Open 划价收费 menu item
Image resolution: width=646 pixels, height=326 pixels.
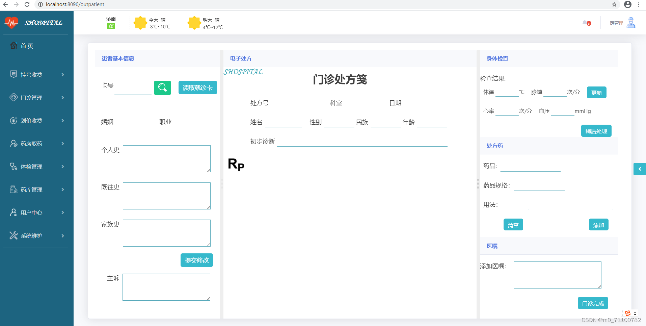[31, 121]
